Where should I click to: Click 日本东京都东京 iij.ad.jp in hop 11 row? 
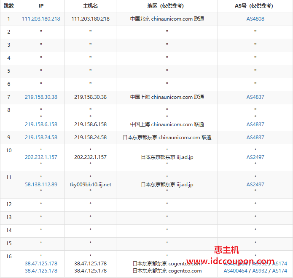coord(167,185)
